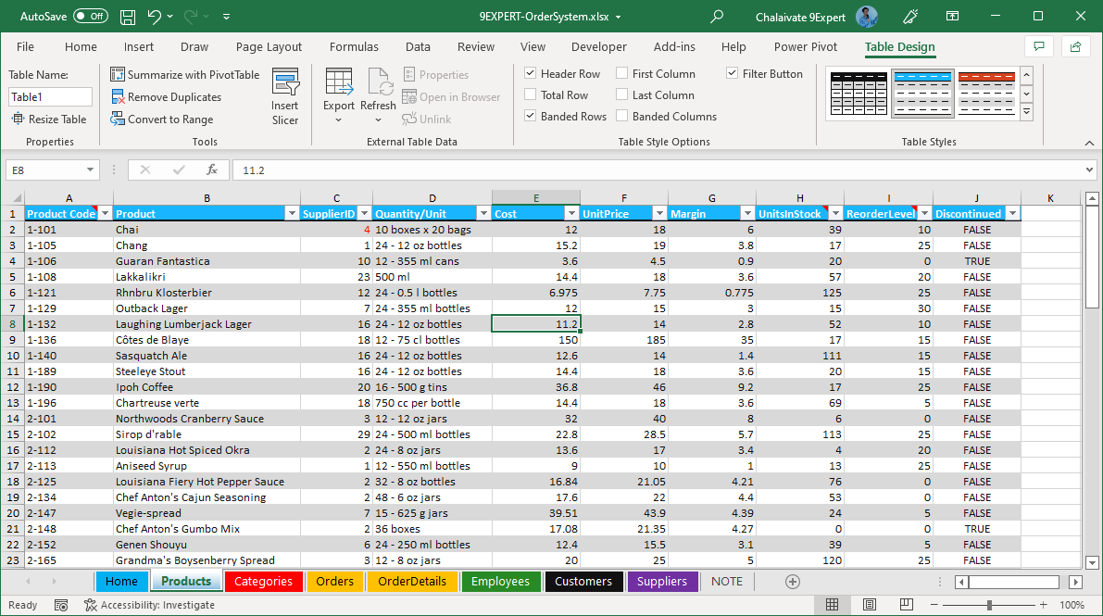Open the Suppliers sheet tab
Image resolution: width=1103 pixels, height=616 pixels.
(x=662, y=581)
